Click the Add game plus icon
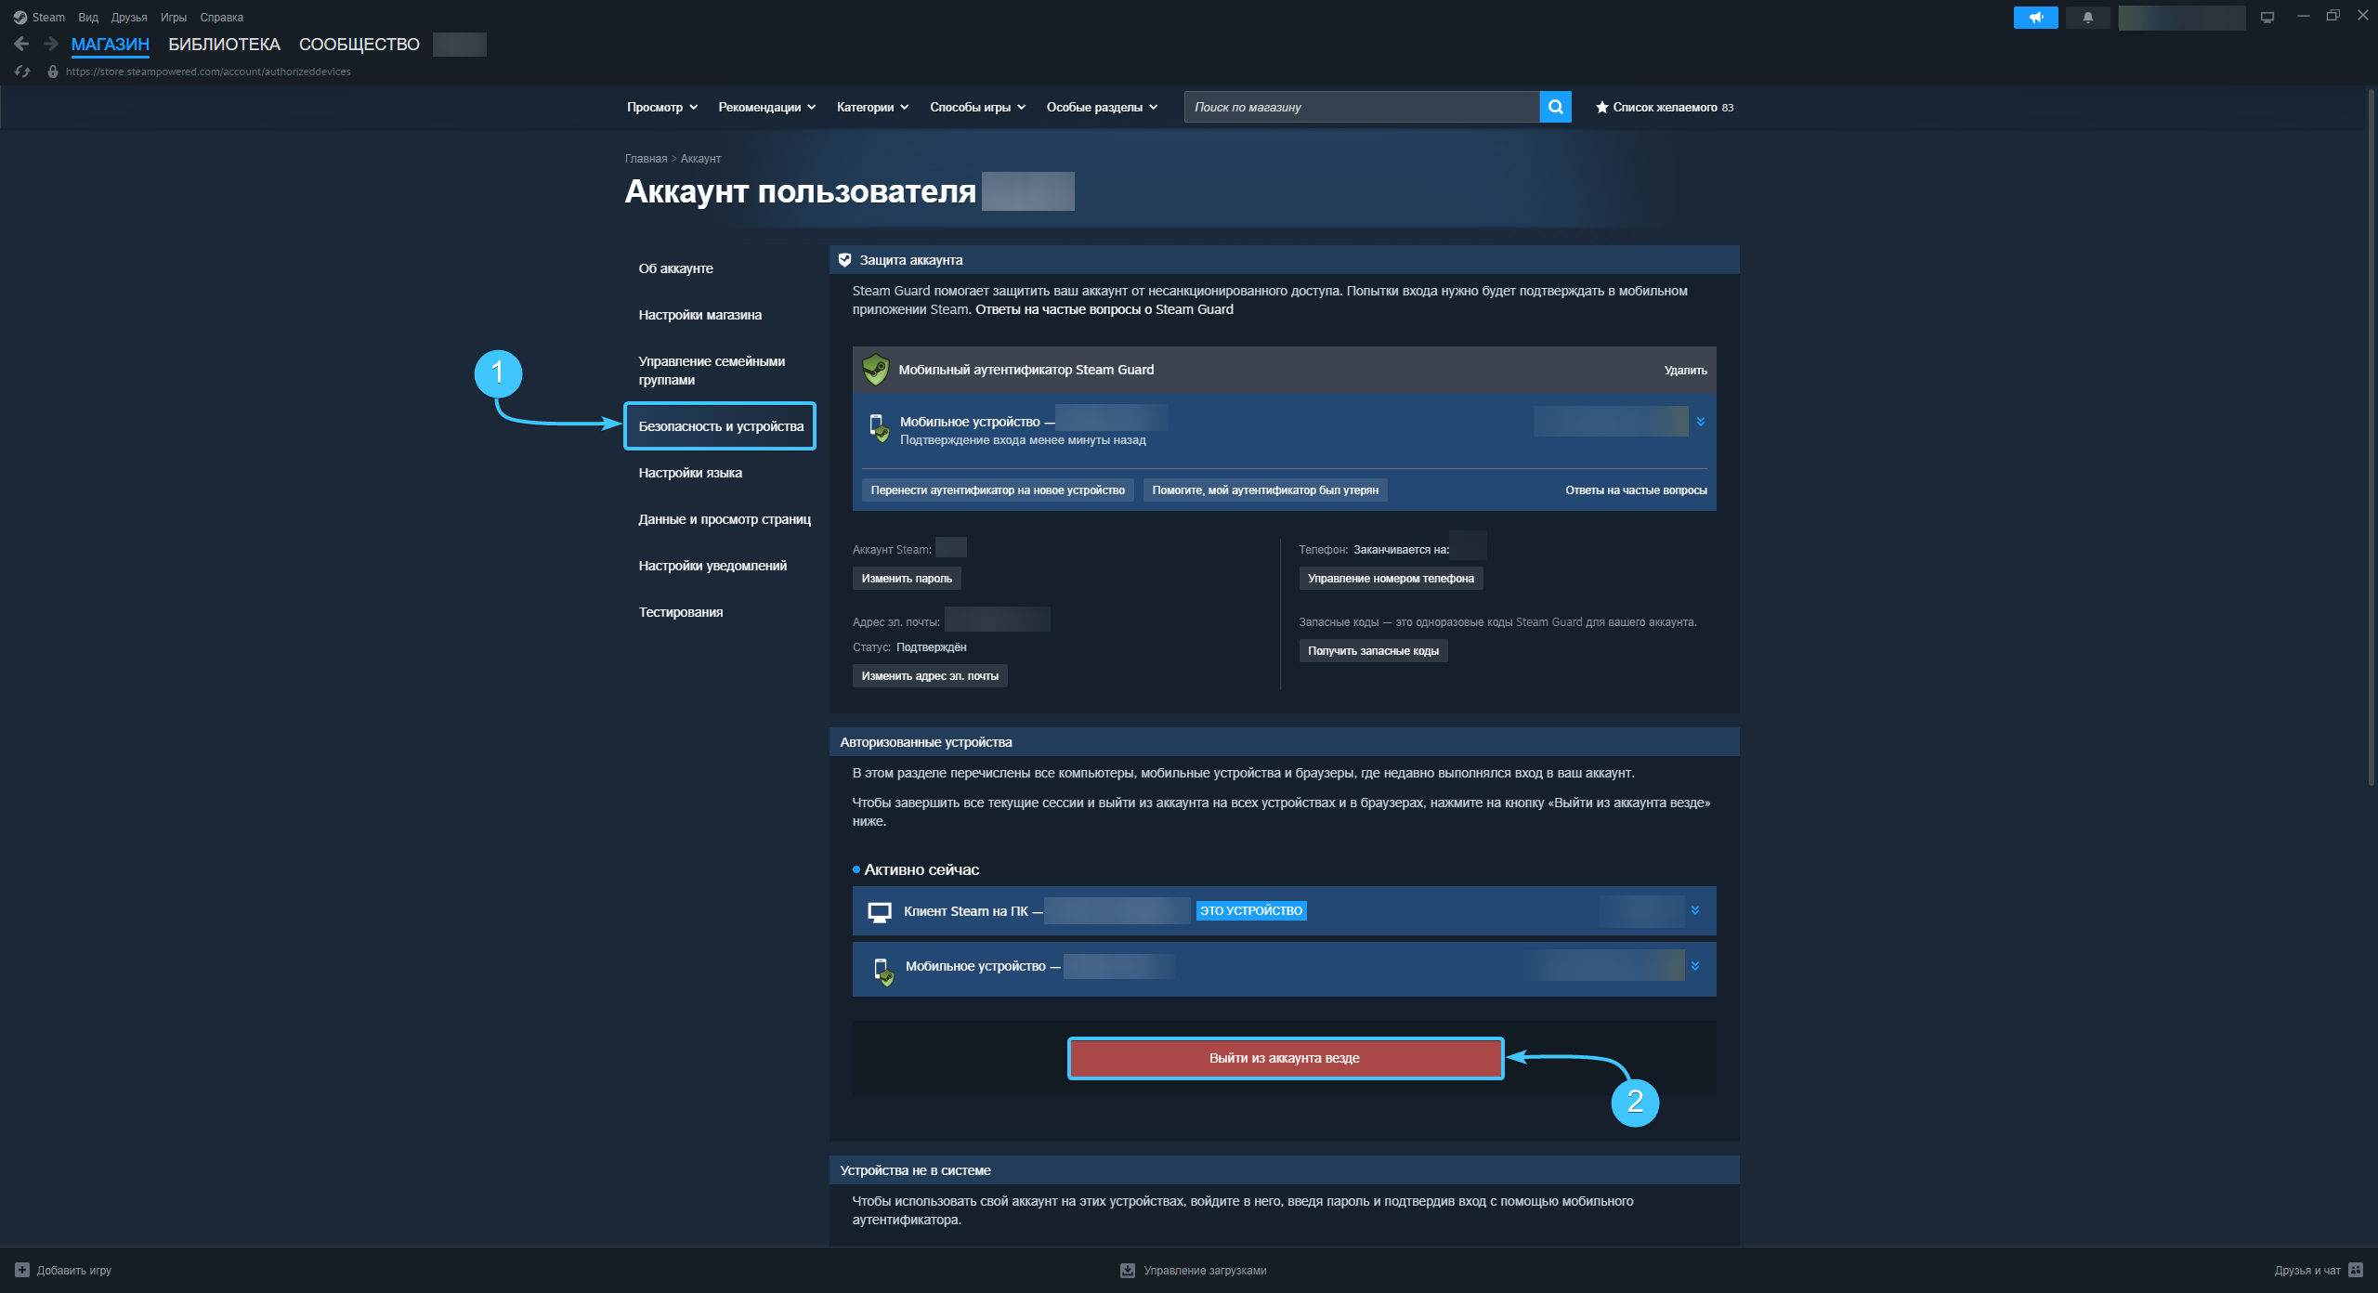The width and height of the screenshot is (2378, 1293). tap(22, 1270)
